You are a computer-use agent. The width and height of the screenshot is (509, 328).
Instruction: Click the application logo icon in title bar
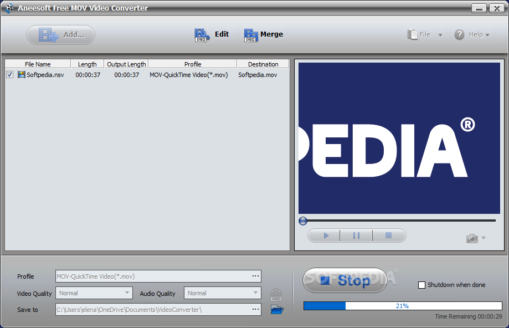(x=9, y=8)
